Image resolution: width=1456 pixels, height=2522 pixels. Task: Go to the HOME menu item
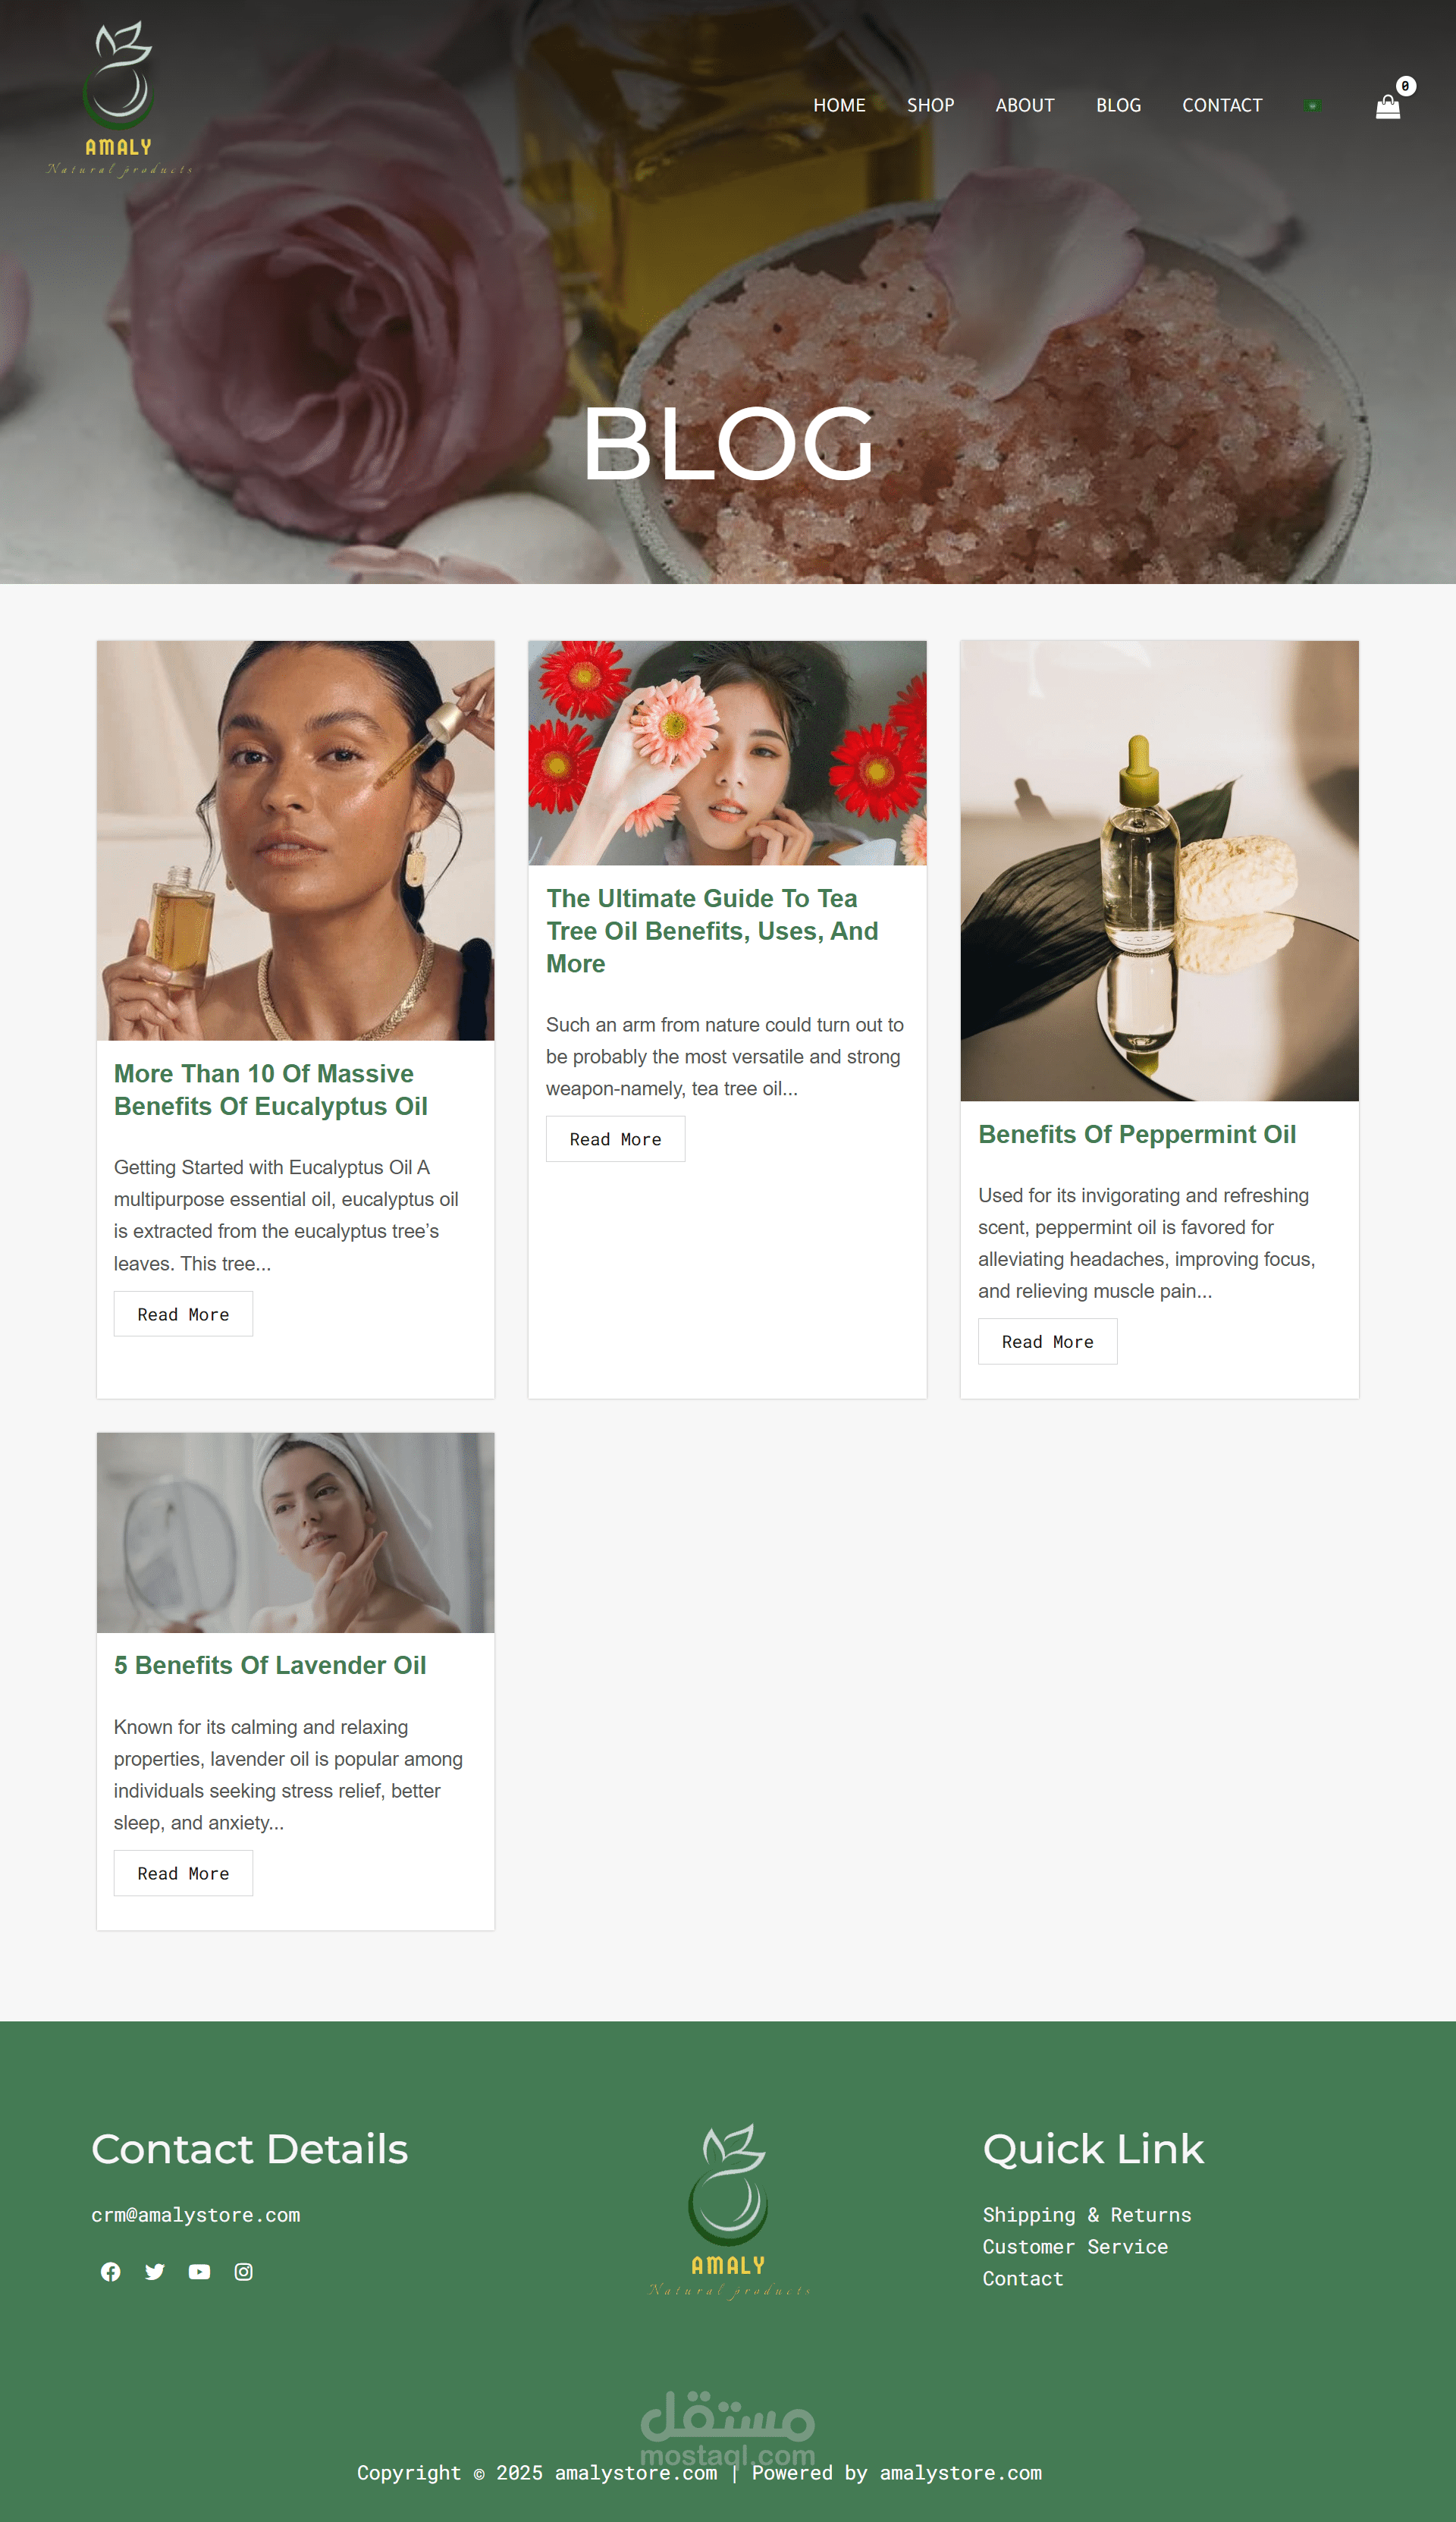pyautogui.click(x=839, y=105)
